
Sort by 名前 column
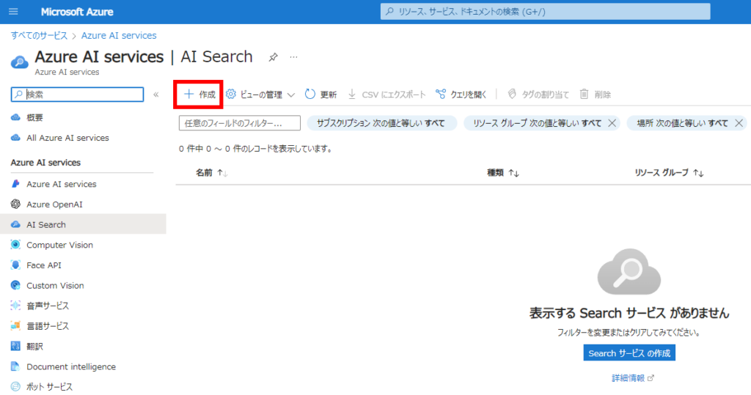click(211, 172)
